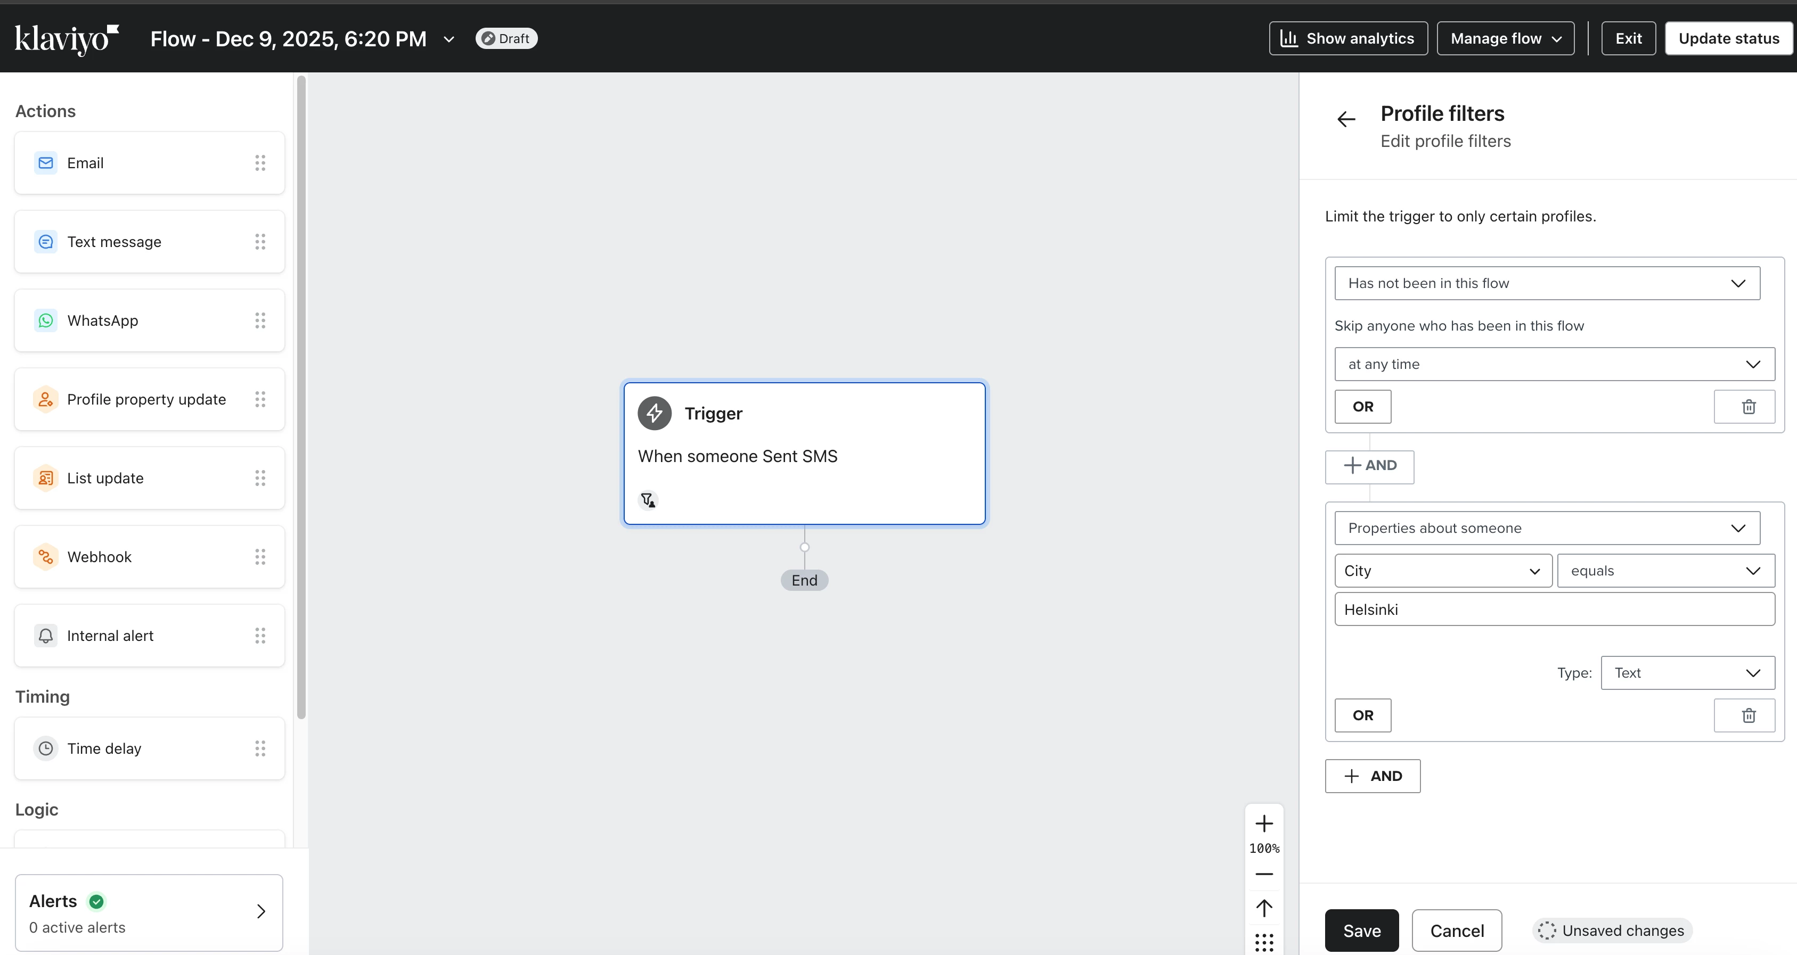Image resolution: width=1797 pixels, height=955 pixels.
Task: Zoom in on the canvas with plus icon
Action: [x=1263, y=824]
